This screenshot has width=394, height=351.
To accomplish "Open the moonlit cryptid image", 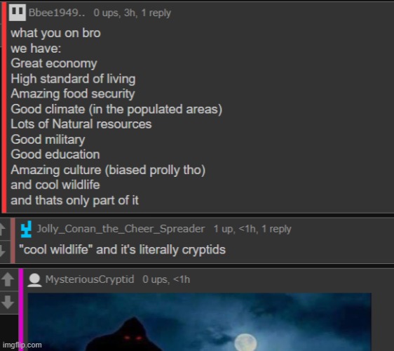I will [199, 322].
